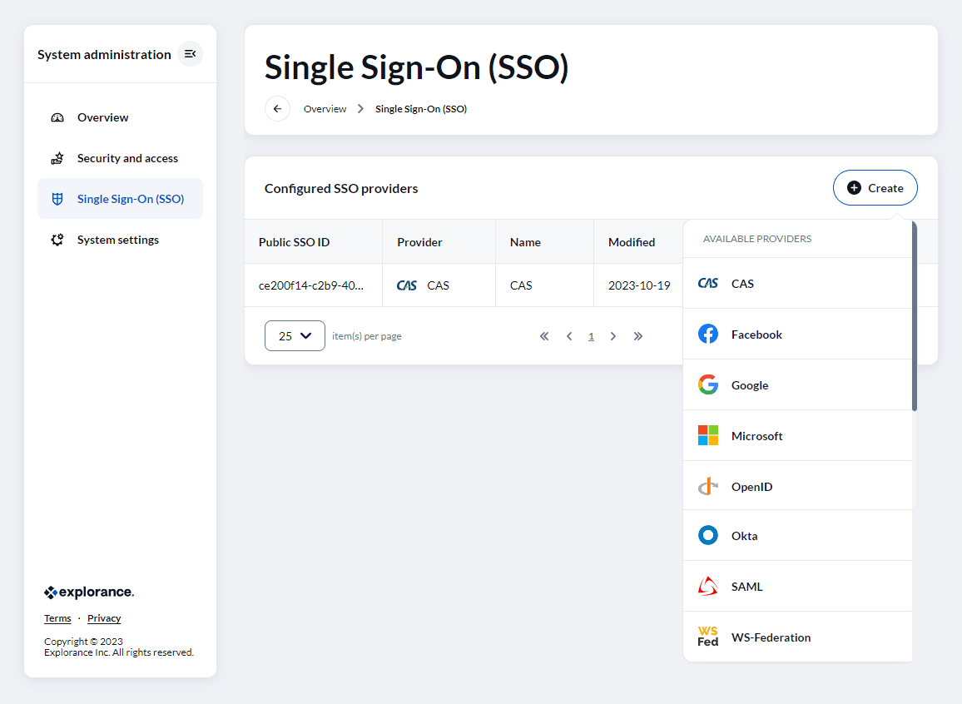Choose OpenID provider option
Viewport: 962px width, 704px height.
[x=797, y=486]
